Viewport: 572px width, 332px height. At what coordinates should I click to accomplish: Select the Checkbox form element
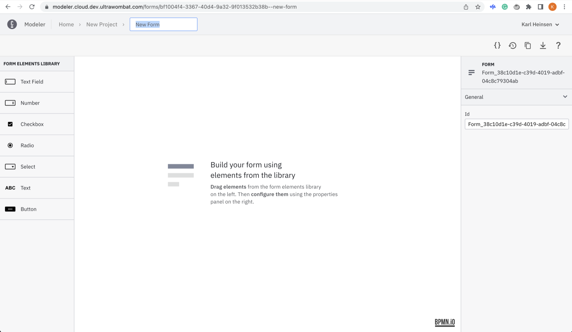32,124
